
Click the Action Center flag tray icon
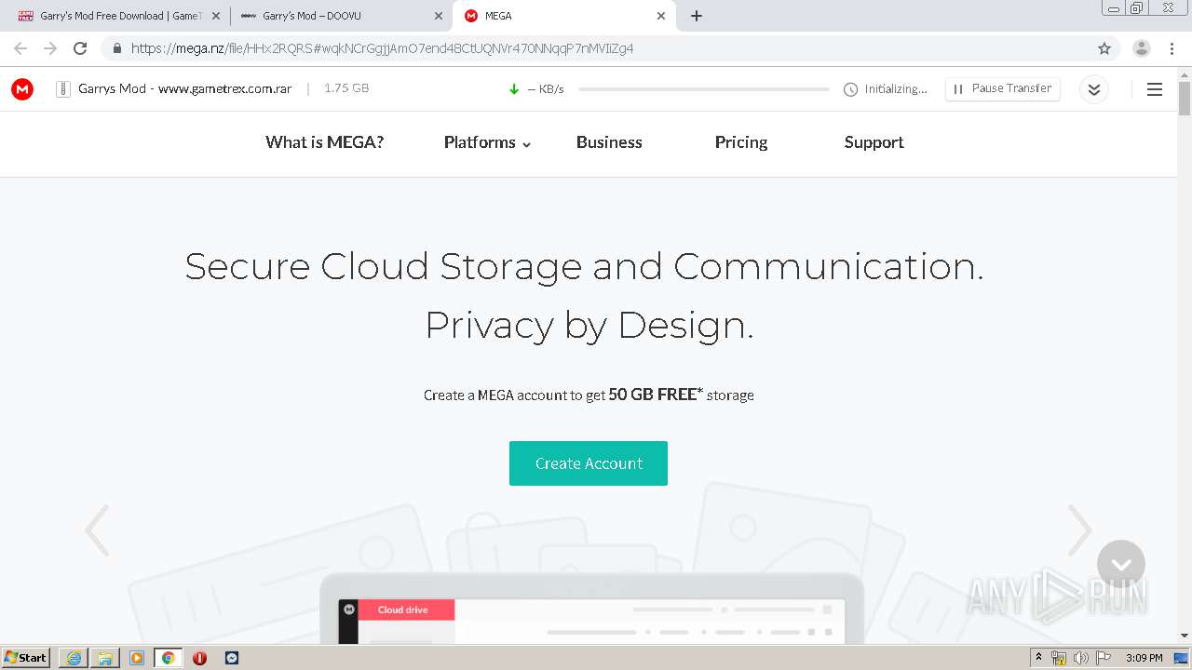click(1104, 658)
